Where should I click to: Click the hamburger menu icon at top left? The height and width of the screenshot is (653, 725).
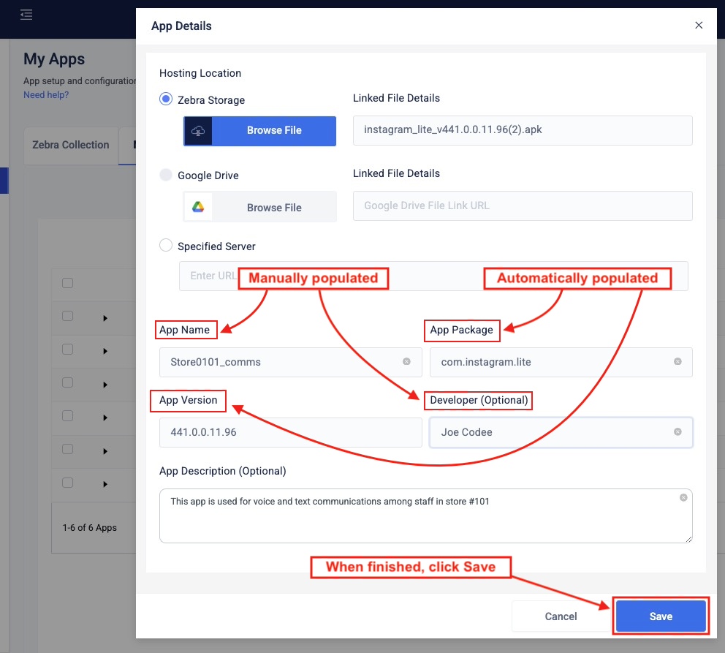pyautogui.click(x=26, y=15)
